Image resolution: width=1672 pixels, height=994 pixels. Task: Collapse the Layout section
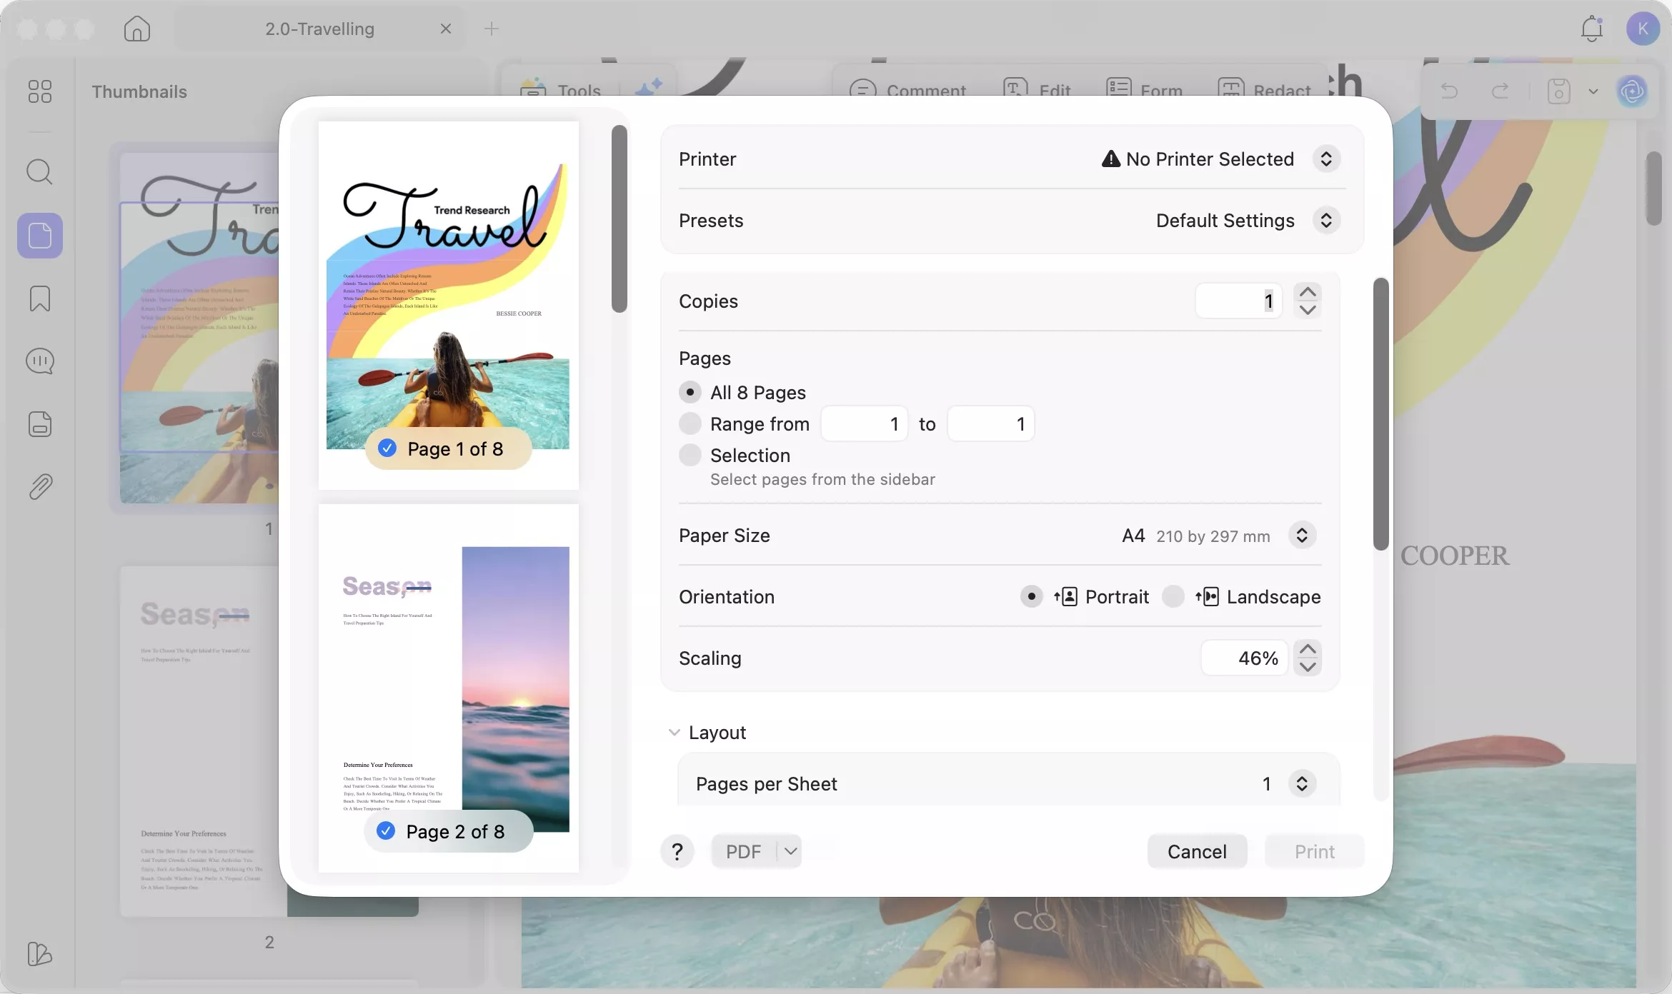(673, 733)
